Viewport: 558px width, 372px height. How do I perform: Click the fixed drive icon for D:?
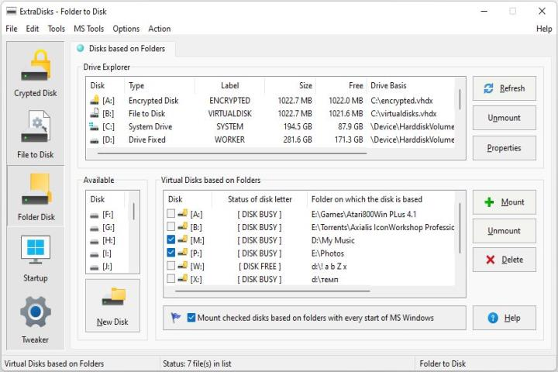coord(95,140)
